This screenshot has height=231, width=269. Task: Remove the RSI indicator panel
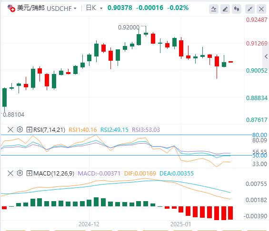tap(10, 129)
